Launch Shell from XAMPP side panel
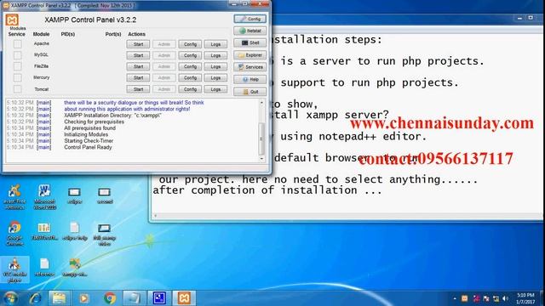The image size is (545, 306). click(x=250, y=43)
